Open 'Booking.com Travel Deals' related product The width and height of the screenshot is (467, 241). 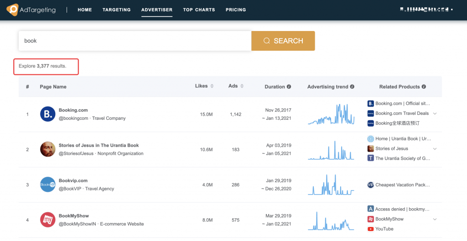(402, 113)
